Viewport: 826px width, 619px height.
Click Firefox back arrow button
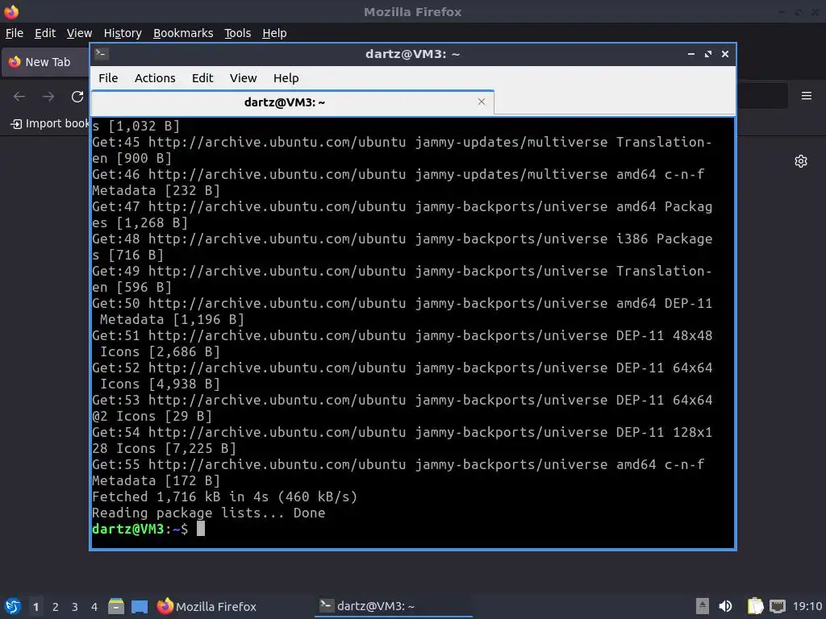coord(19,97)
